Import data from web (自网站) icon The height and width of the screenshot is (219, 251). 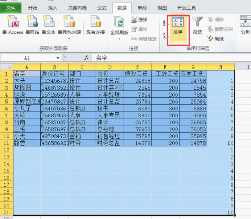32,25
